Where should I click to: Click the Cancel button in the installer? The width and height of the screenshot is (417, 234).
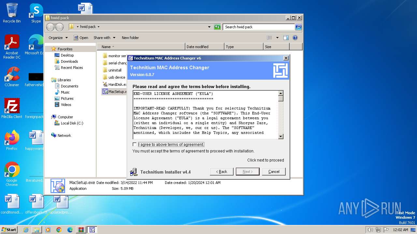tap(274, 172)
